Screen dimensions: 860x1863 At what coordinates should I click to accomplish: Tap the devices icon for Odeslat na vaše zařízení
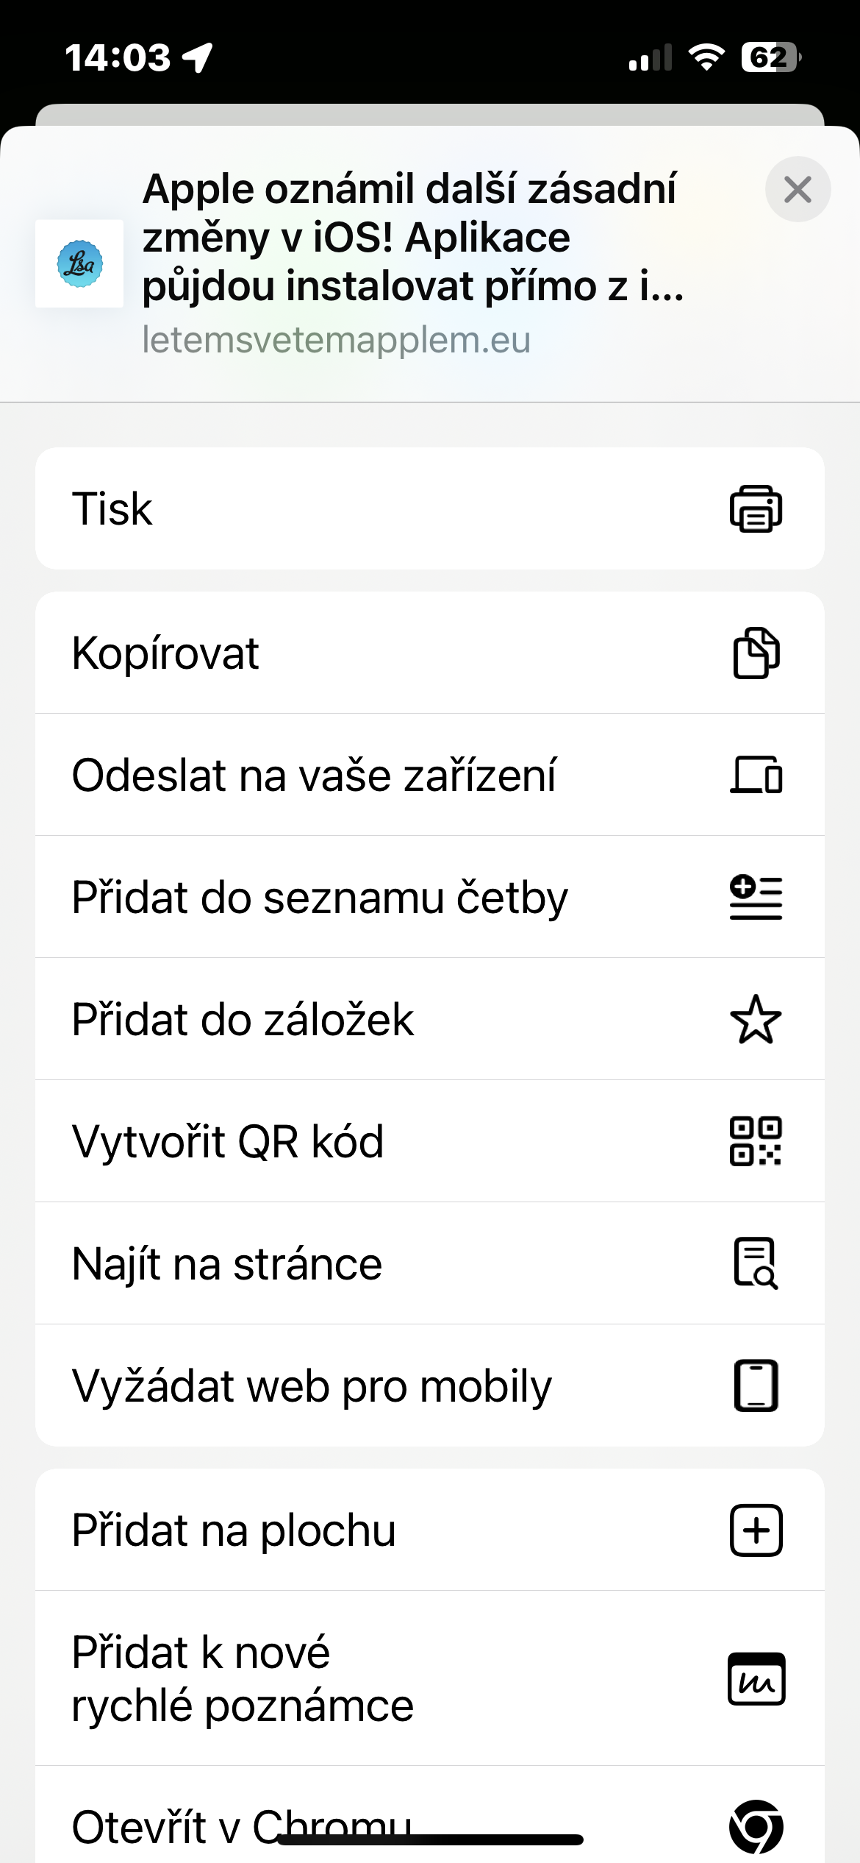(x=756, y=776)
